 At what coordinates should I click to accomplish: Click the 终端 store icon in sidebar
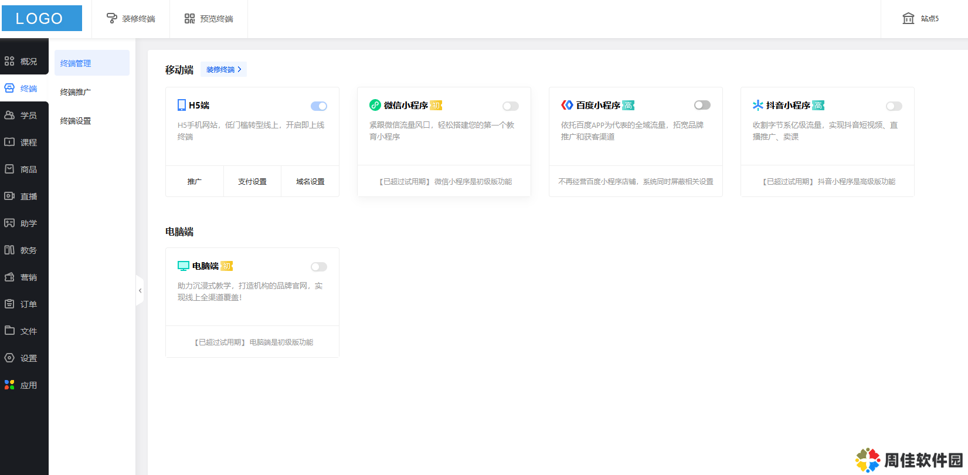pos(9,88)
